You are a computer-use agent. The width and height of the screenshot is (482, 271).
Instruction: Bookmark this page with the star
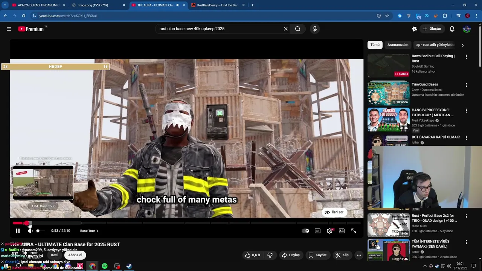387,16
